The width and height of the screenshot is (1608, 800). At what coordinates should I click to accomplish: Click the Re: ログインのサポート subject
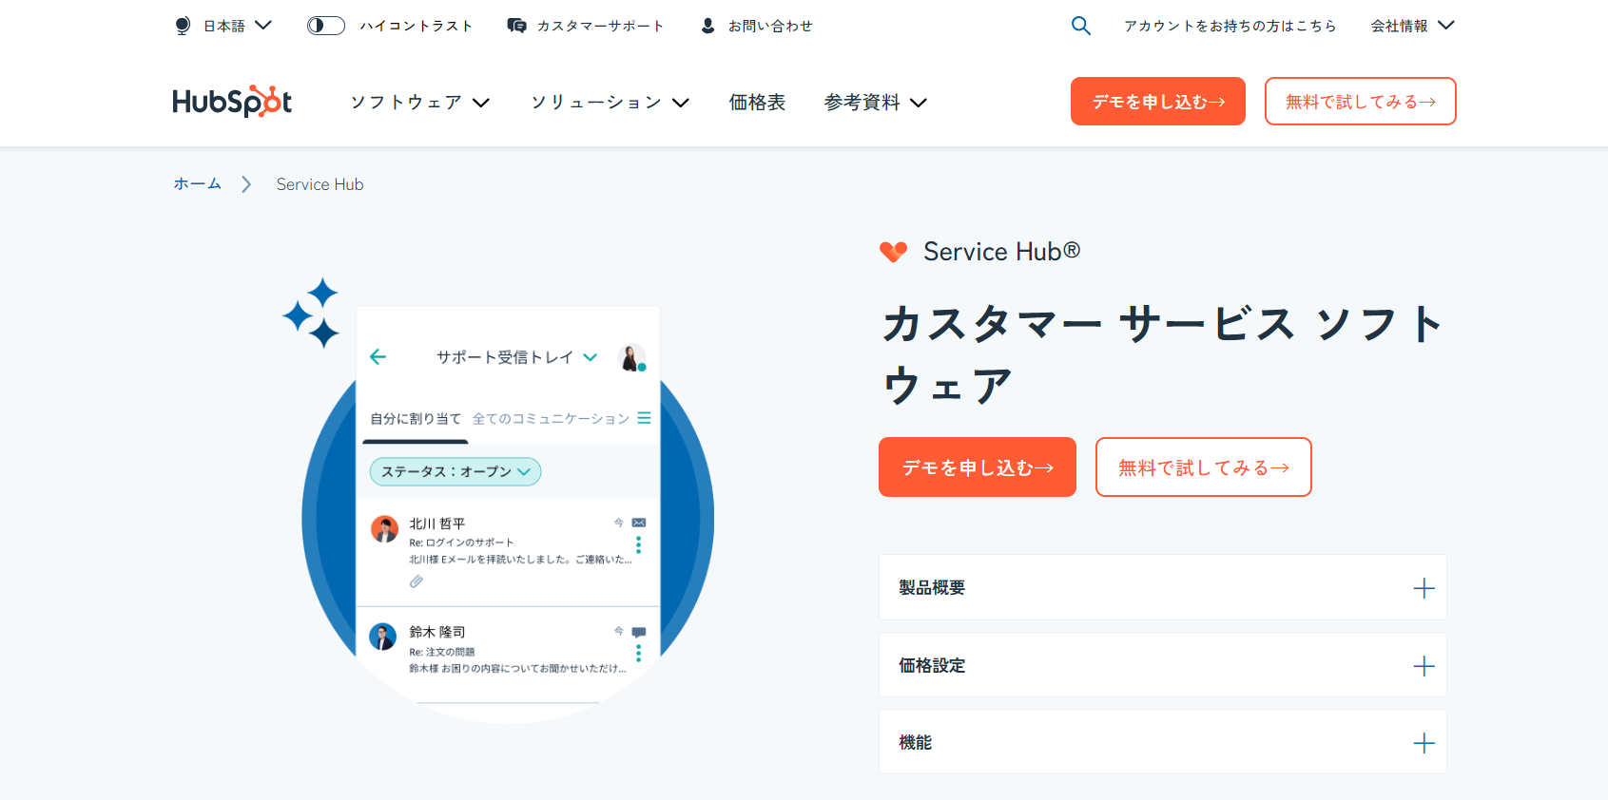coord(461,543)
